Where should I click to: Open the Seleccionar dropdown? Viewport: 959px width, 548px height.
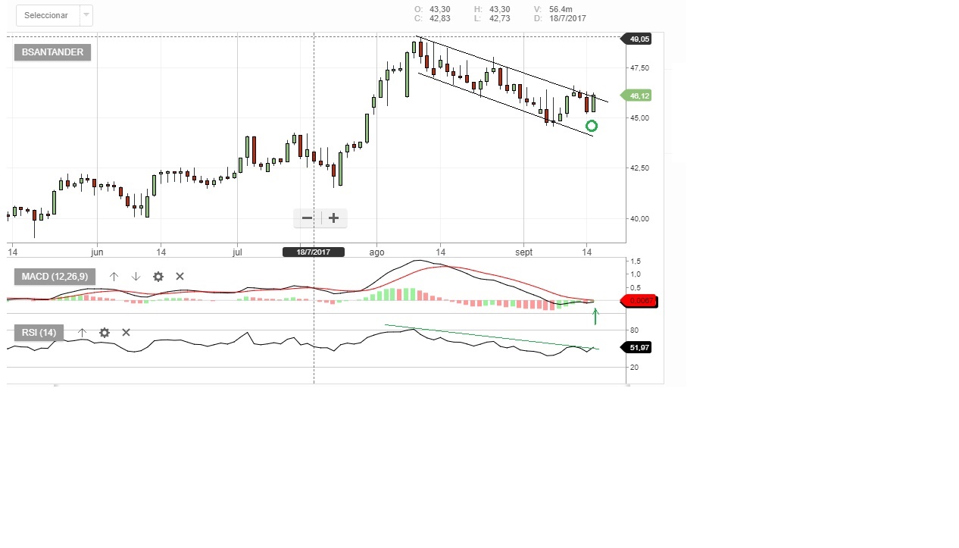pyautogui.click(x=54, y=15)
